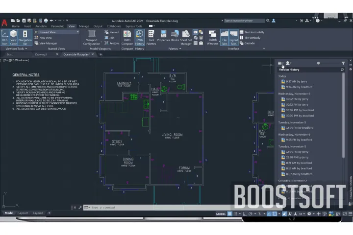
Task: Click the refresh icon in Version History
Action: click(x=342, y=70)
